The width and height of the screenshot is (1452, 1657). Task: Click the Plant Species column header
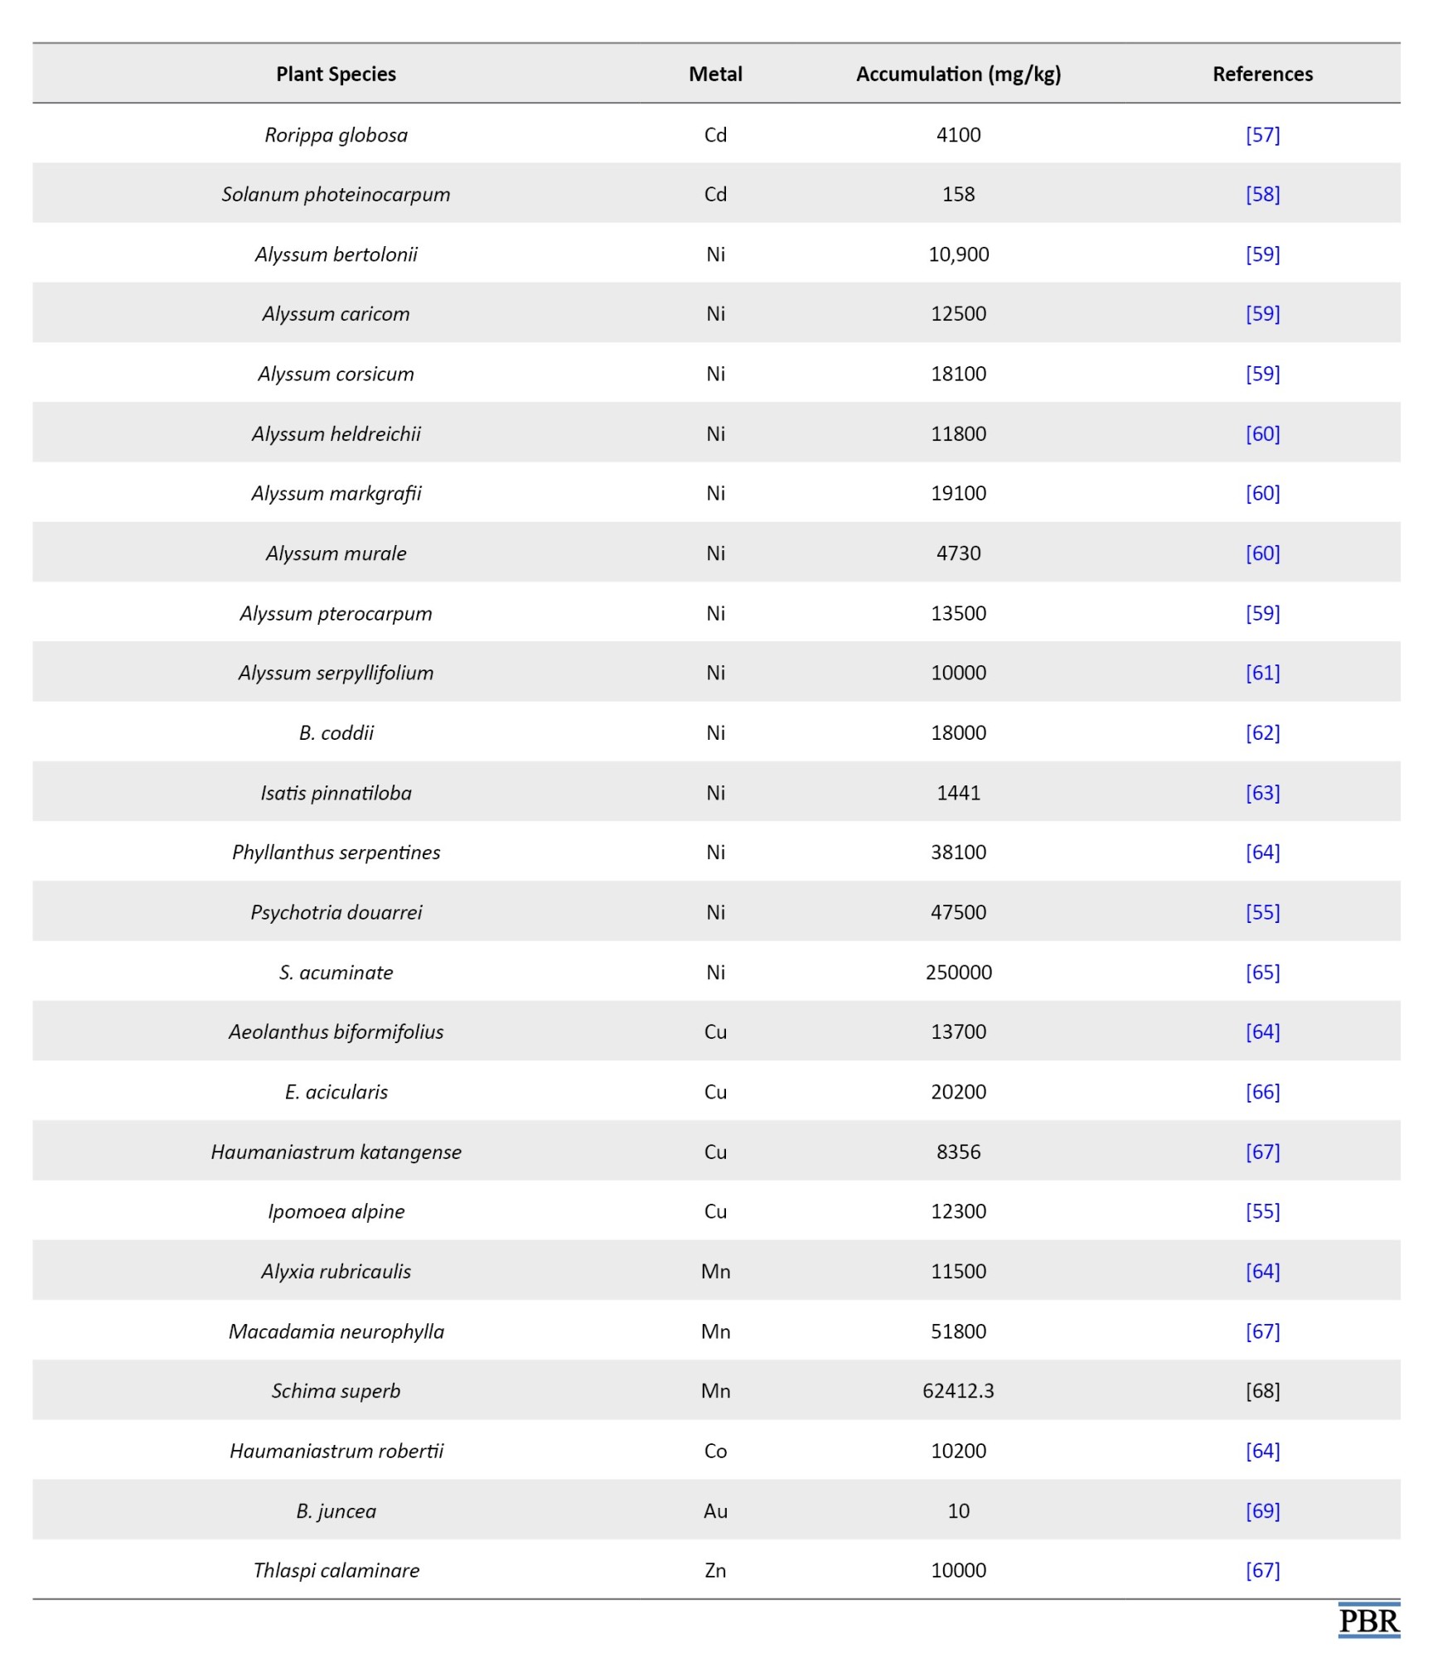pyautogui.click(x=336, y=74)
